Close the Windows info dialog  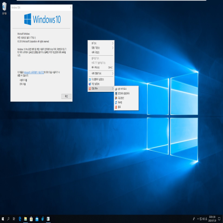pos(70,8)
